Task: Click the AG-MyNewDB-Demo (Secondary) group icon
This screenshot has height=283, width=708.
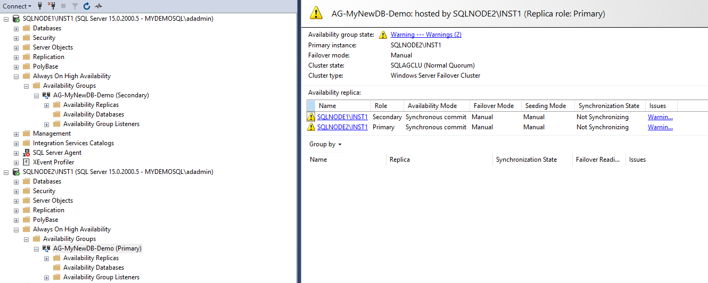Action: coord(47,95)
